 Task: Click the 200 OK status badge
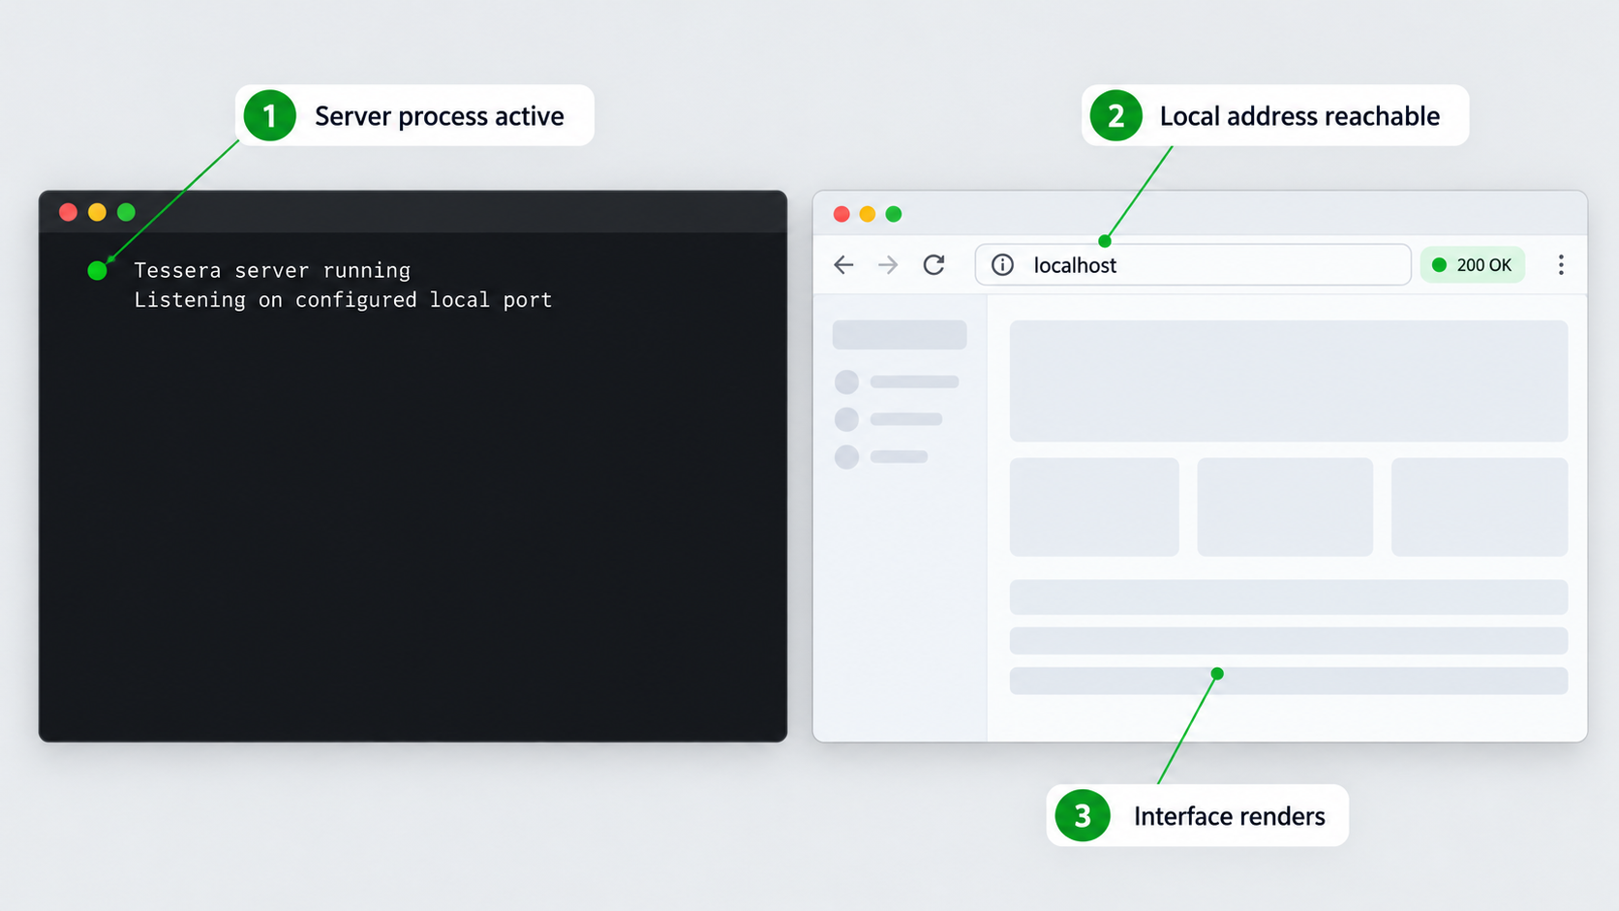[x=1473, y=265]
